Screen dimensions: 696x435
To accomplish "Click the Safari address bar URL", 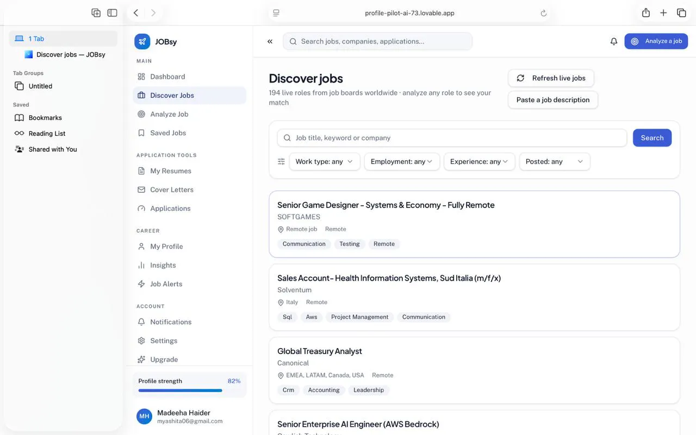I will [x=409, y=13].
